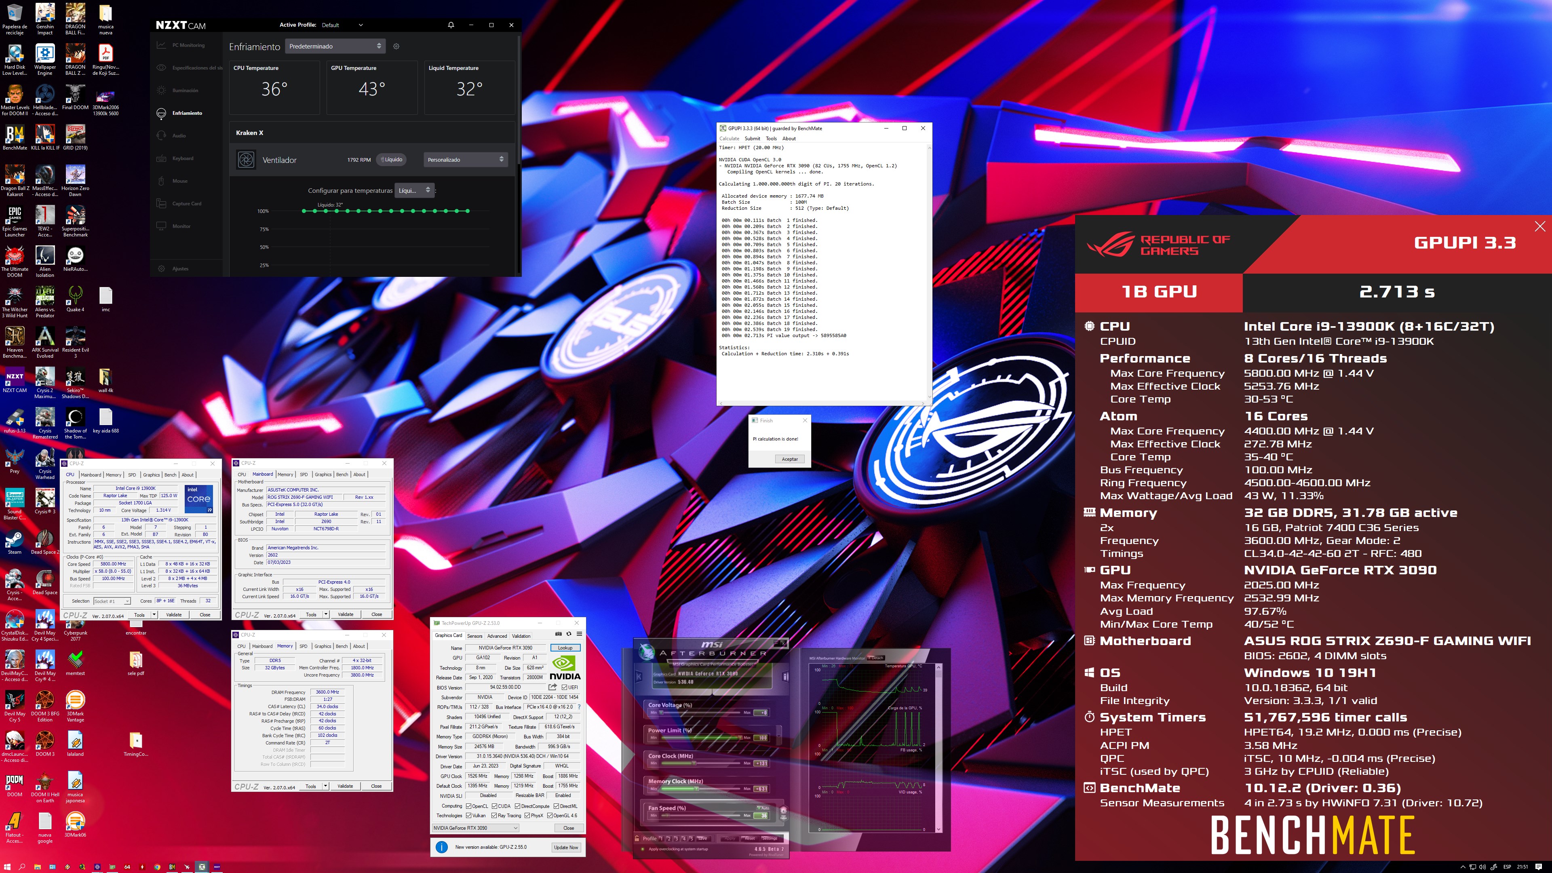The height and width of the screenshot is (873, 1552).
Task: Click Validate in CPU-Z CPU window
Action: pos(173,614)
